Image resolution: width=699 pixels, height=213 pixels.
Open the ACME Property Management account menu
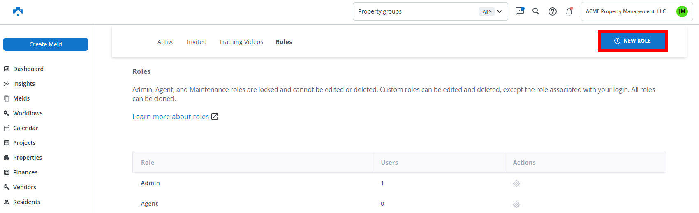[625, 11]
